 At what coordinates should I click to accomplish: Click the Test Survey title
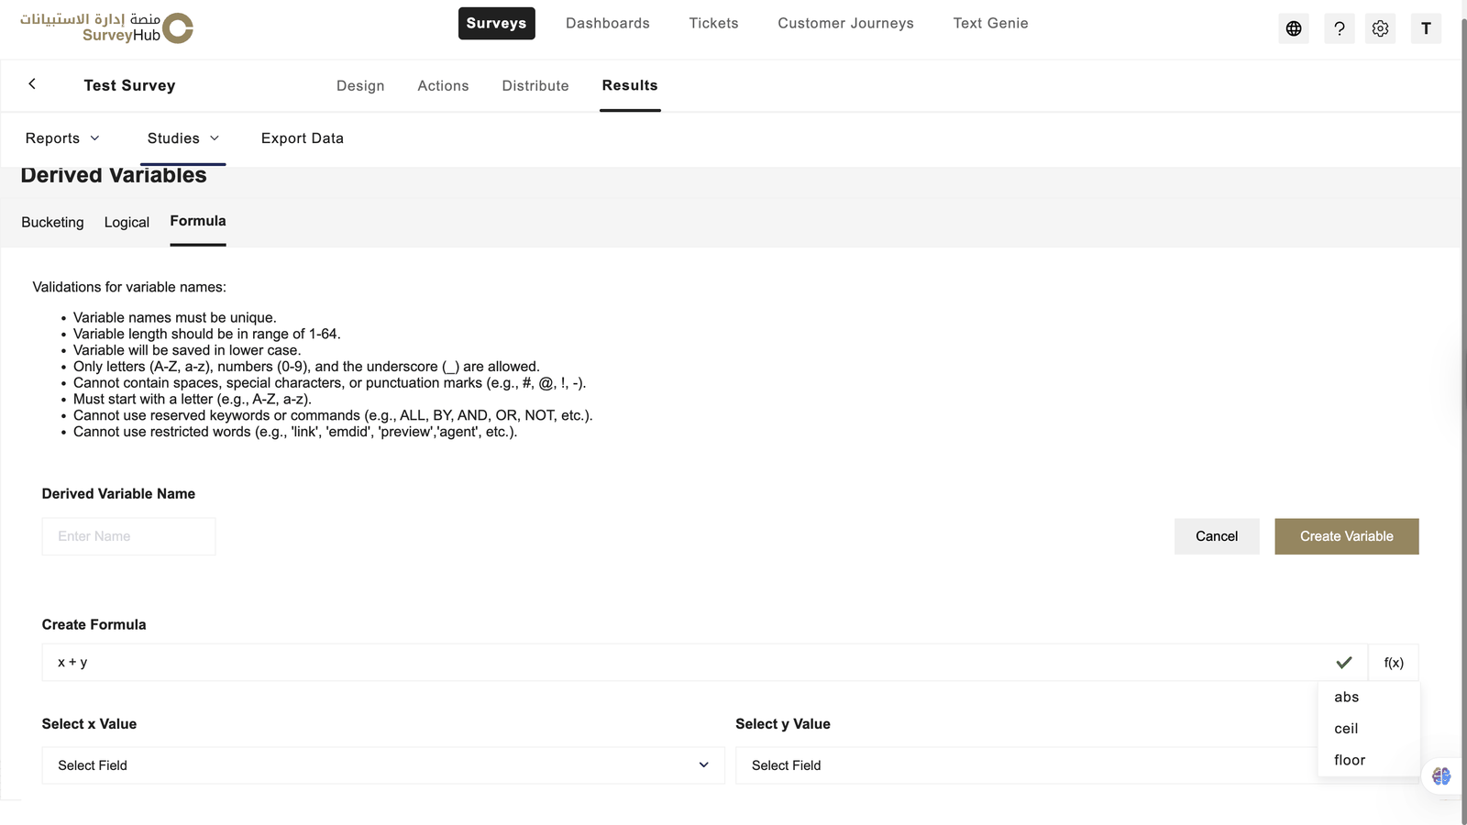click(129, 85)
